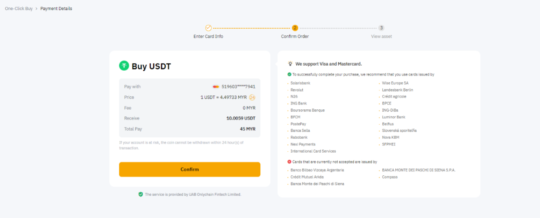Image resolution: width=540 pixels, height=218 pixels.
Task: Click the step 2 Confirm Order indicator circle
Action: [295, 28]
